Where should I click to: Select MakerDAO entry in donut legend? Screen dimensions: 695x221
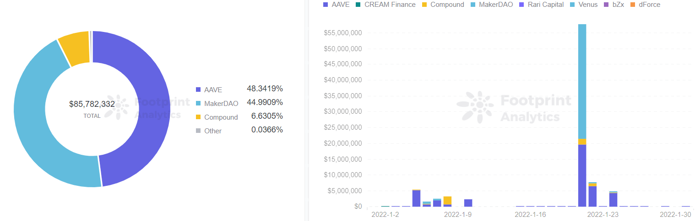point(218,103)
